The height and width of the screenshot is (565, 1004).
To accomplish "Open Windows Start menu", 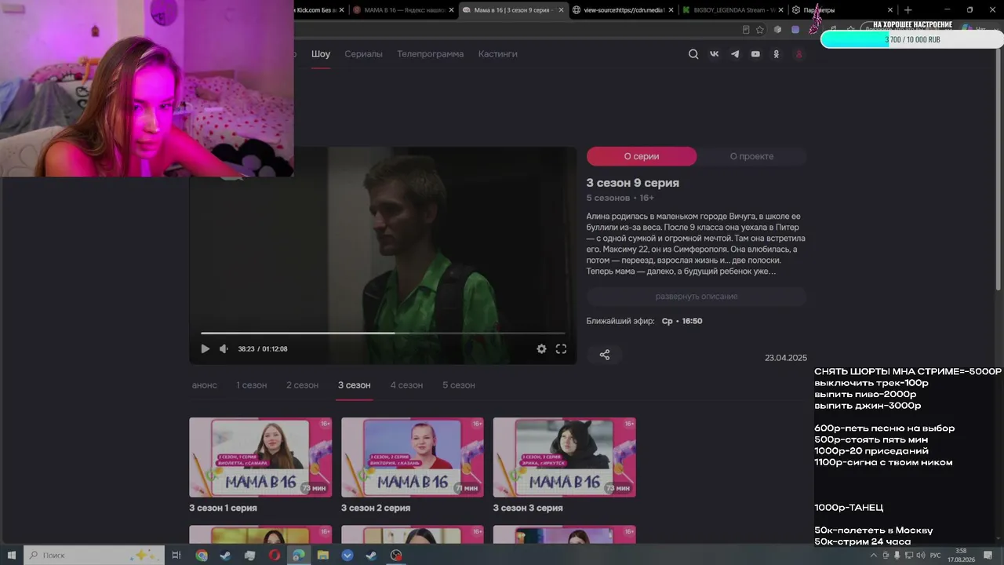I will point(12,555).
